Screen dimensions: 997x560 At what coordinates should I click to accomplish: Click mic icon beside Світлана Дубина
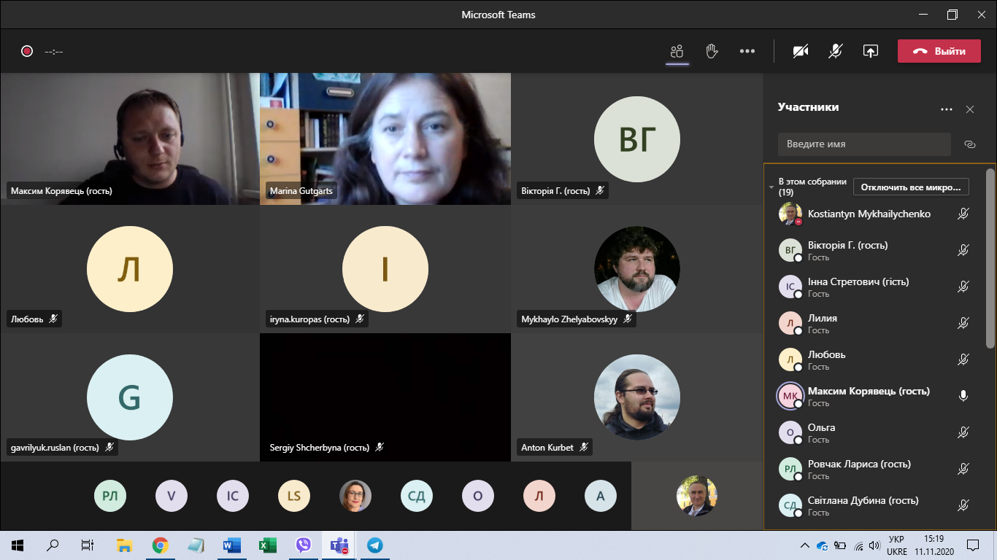(963, 505)
